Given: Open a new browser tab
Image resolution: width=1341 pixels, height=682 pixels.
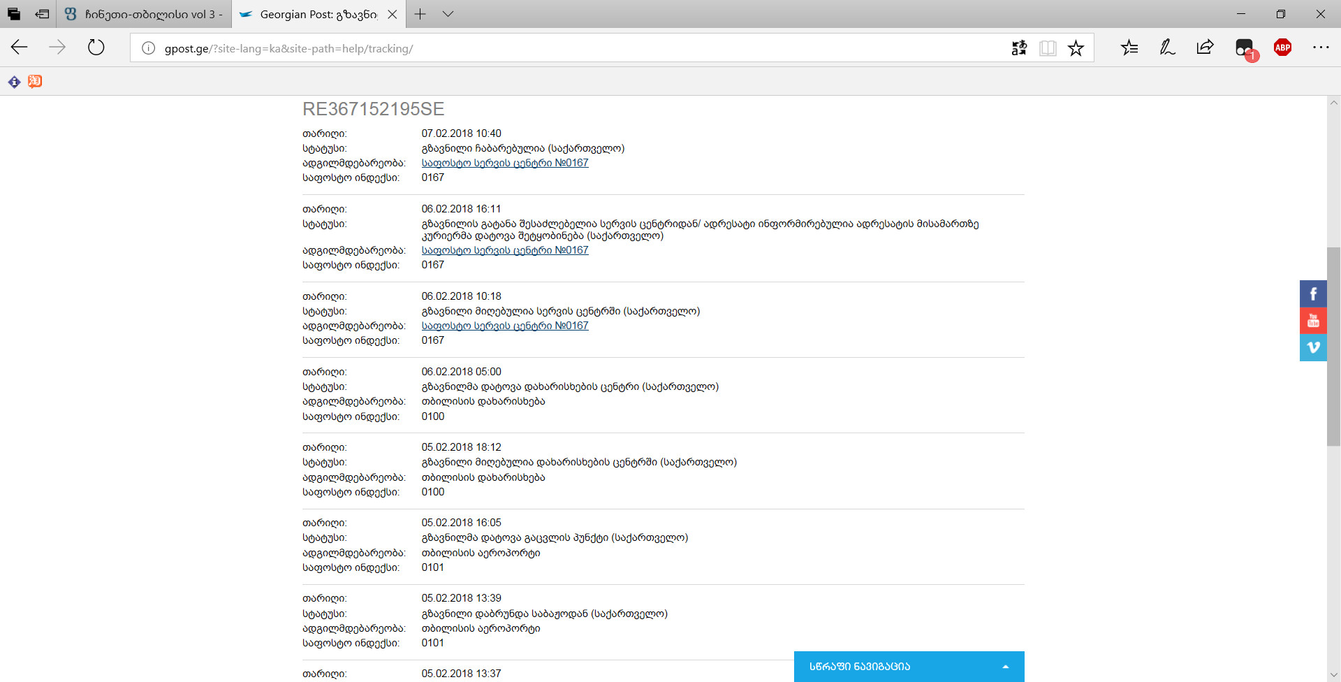Looking at the screenshot, I should (x=420, y=14).
